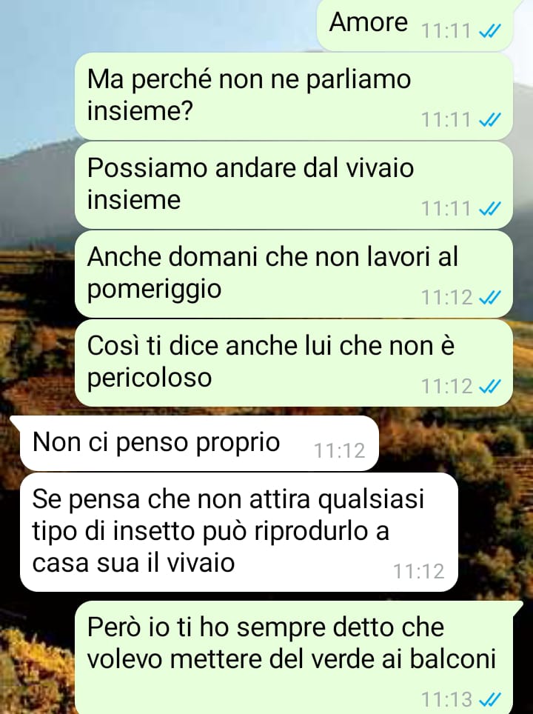The width and height of the screenshot is (533, 714).
Task: Select 'Così ti dice anche lui' bubble
Action: point(294,362)
